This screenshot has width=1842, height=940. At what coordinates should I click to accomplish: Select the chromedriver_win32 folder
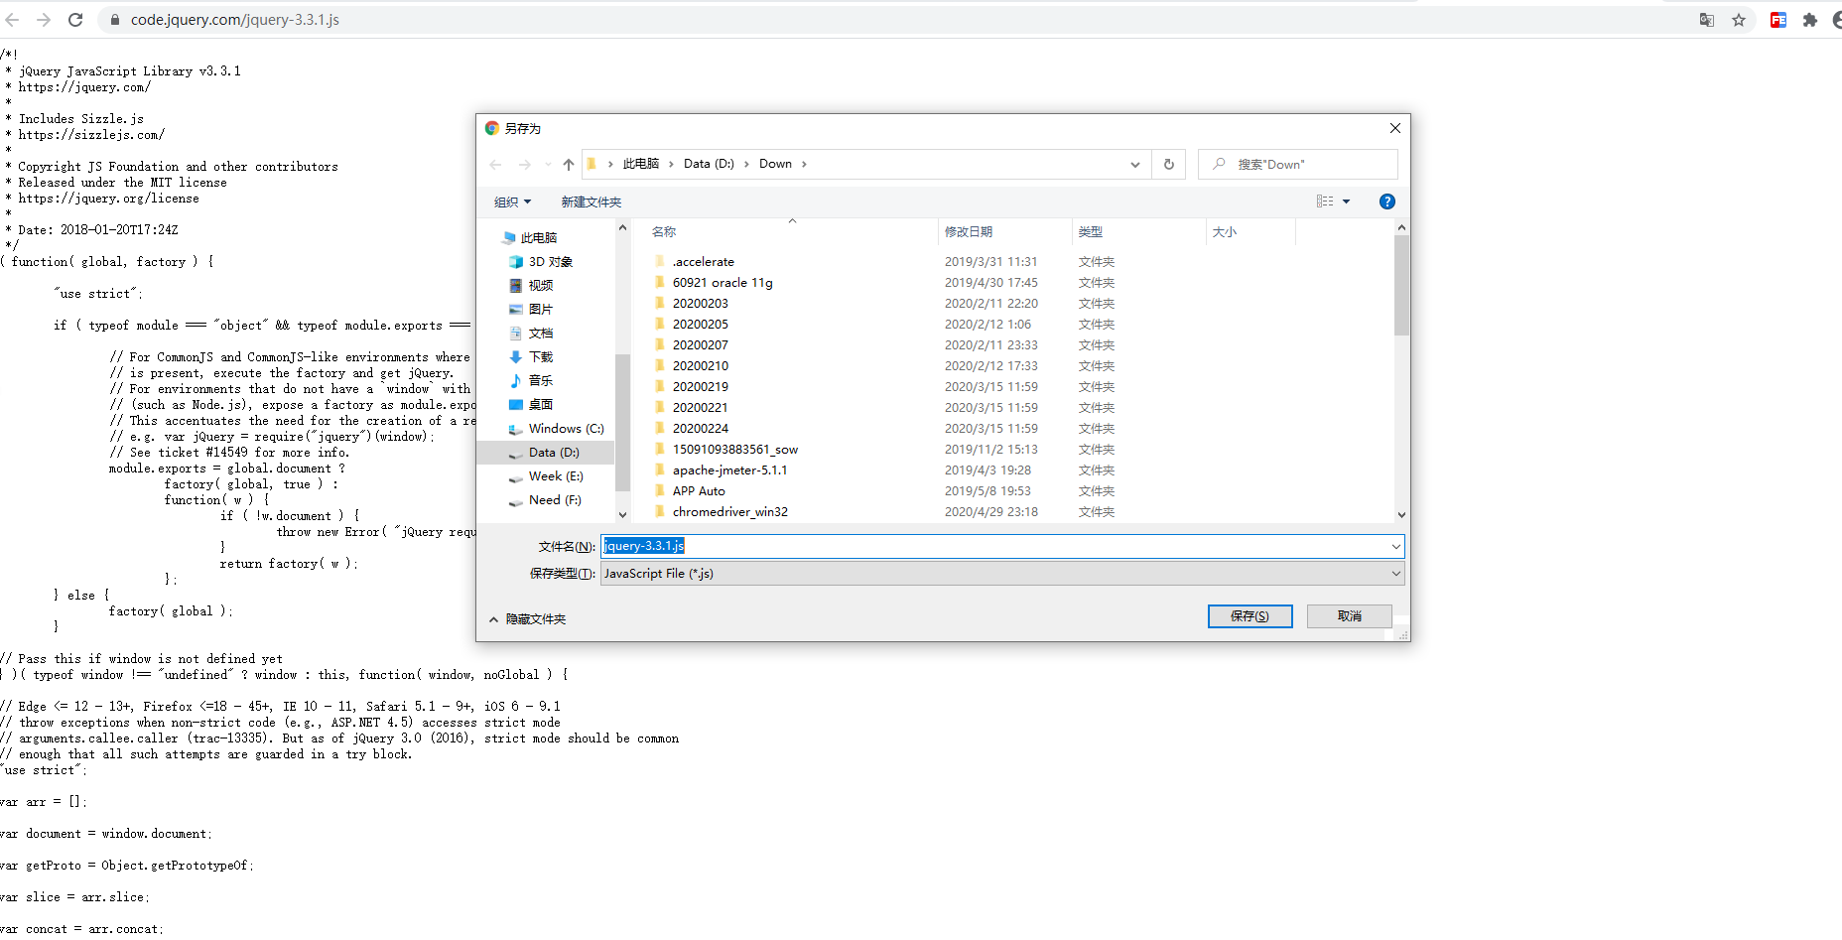pyautogui.click(x=730, y=512)
